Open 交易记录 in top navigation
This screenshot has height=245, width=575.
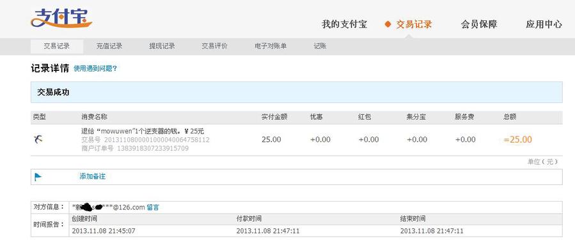414,24
